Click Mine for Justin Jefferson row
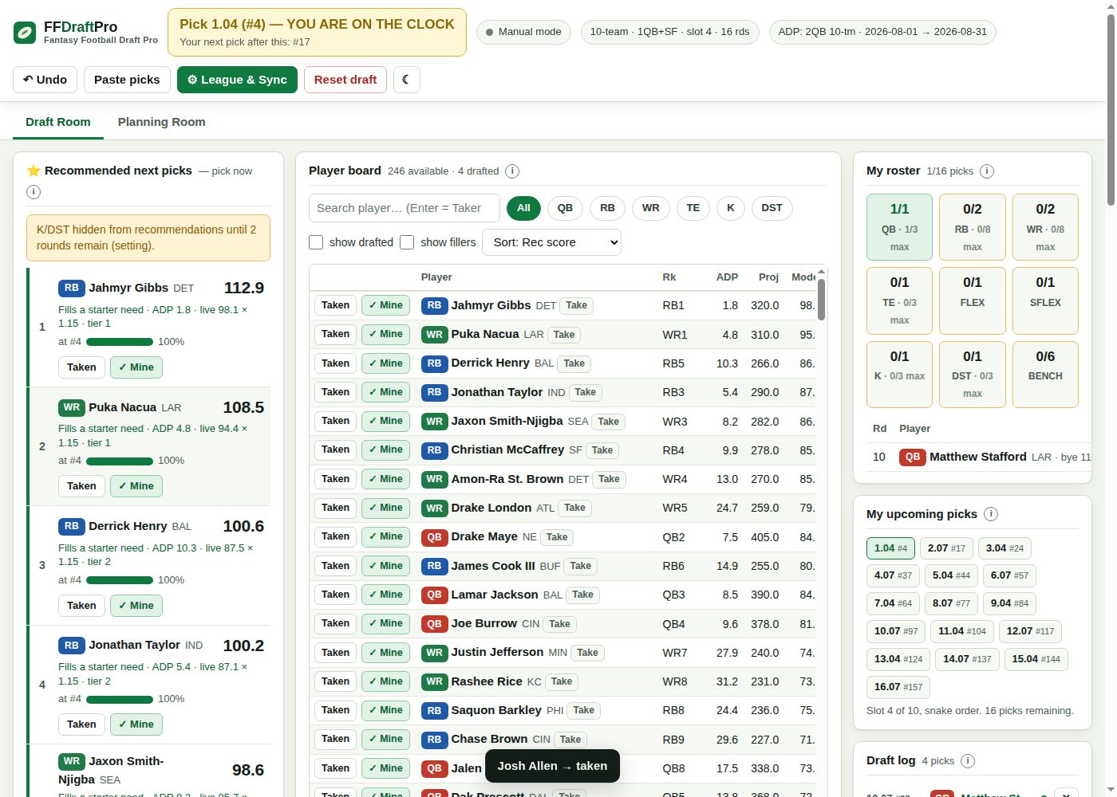 (385, 653)
